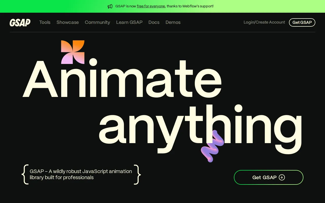Open the Community menu item

point(97,22)
